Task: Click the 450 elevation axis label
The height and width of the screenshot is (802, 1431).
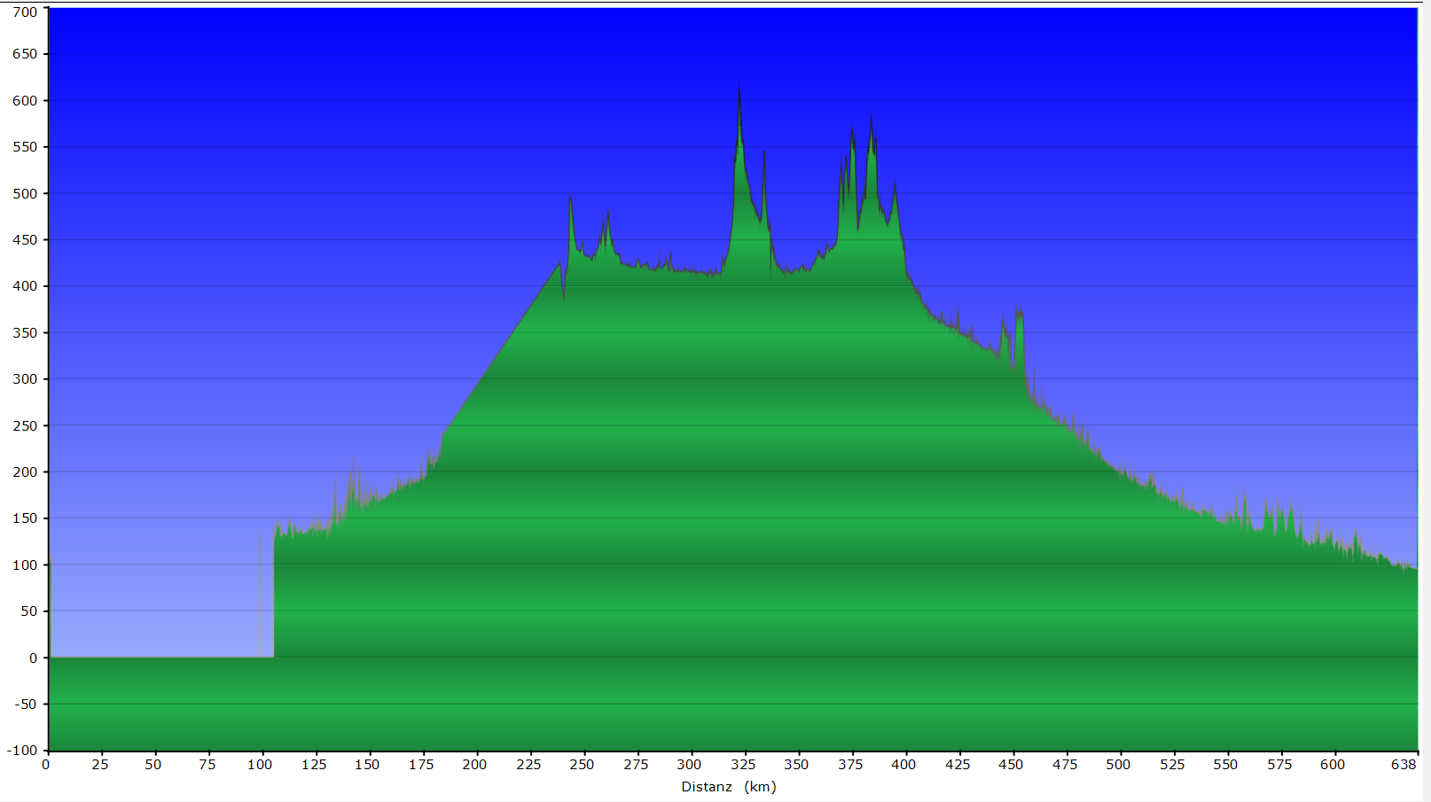Action: pyautogui.click(x=25, y=240)
